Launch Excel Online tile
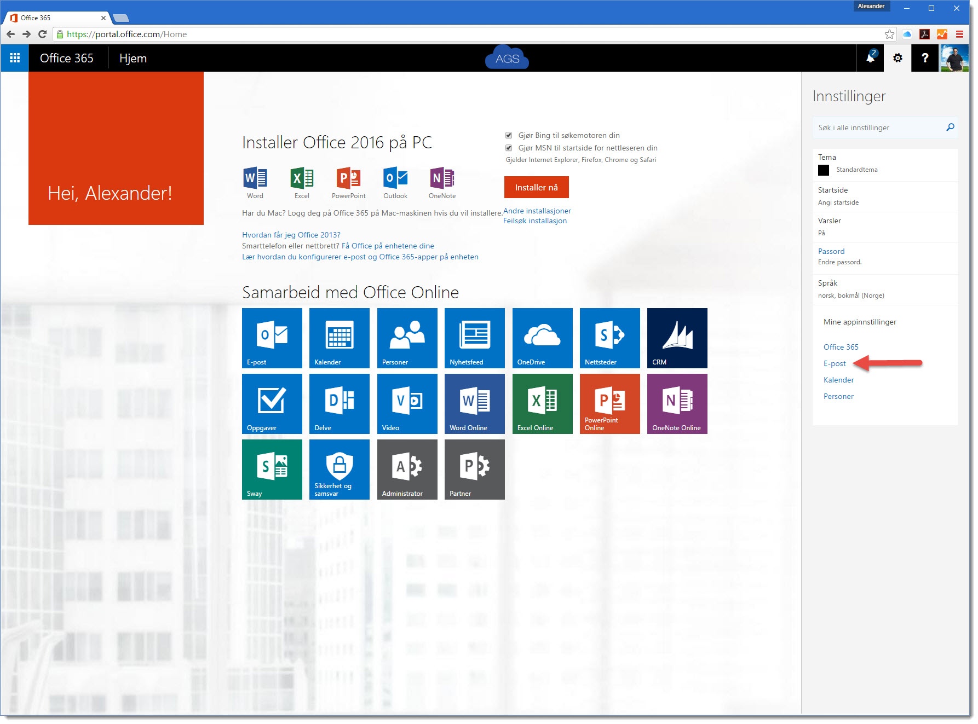The width and height of the screenshot is (978, 724). click(543, 404)
